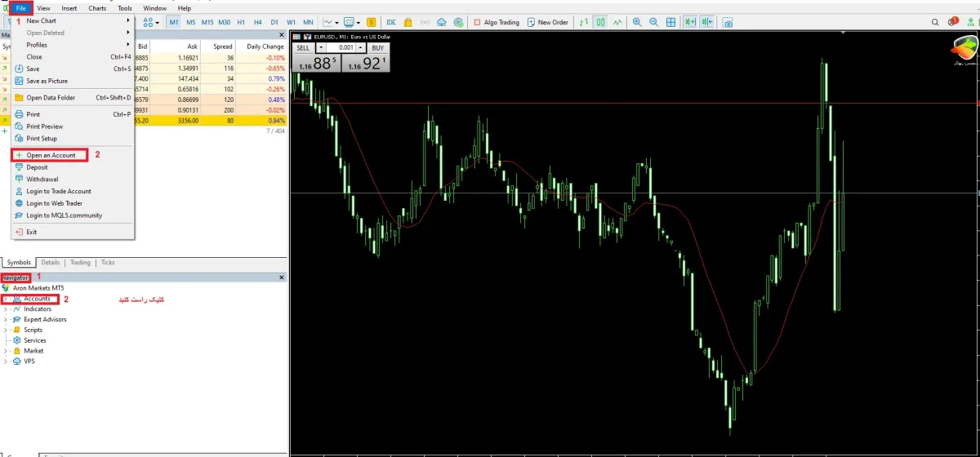Switch chart to candlestick mode icon

tap(600, 22)
